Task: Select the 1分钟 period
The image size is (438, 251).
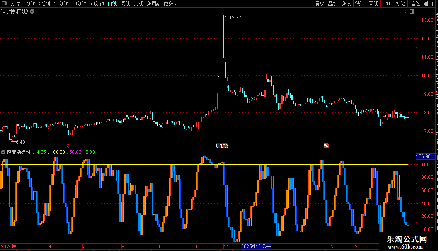Action: point(29,3)
